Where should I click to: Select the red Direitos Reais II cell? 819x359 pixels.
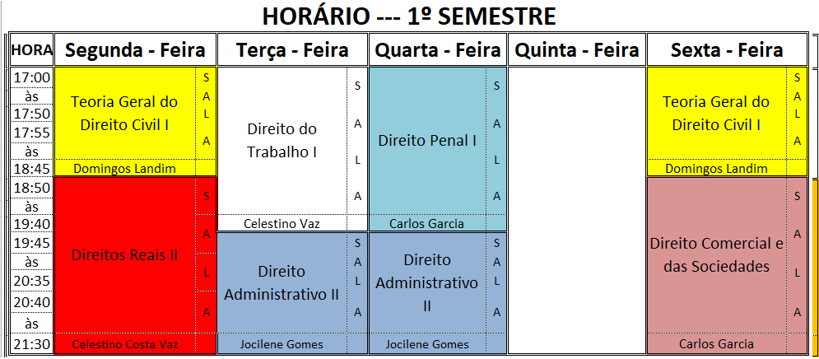[124, 255]
